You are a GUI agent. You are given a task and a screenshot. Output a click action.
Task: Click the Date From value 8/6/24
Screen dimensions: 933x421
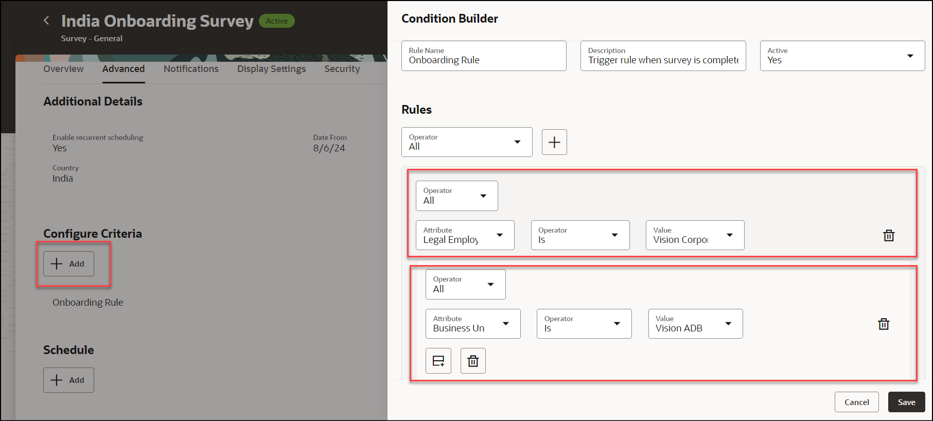click(x=329, y=148)
